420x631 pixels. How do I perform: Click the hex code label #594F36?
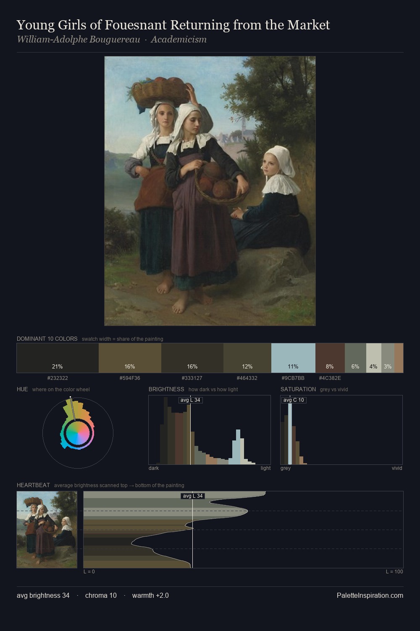[130, 378]
